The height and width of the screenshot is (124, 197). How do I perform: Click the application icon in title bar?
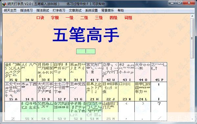click(x=4, y=4)
